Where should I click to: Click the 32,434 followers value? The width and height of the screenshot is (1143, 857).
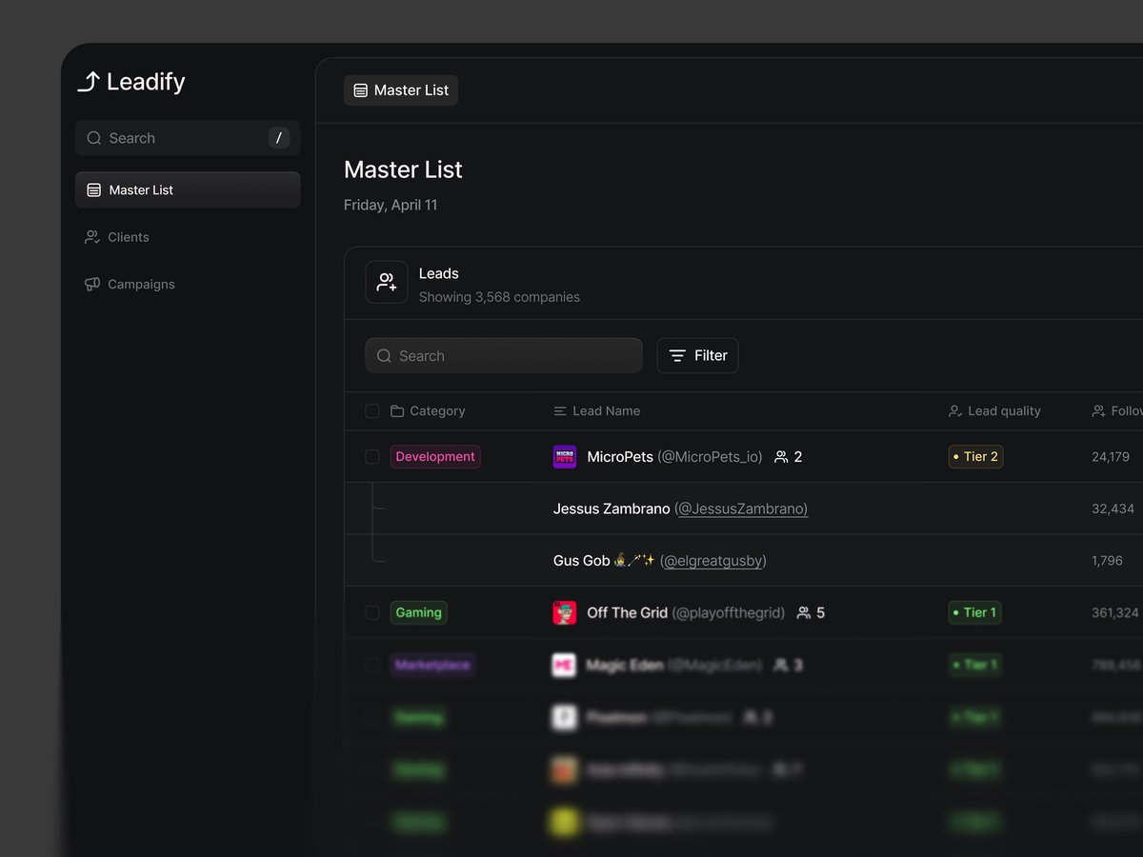(1113, 508)
